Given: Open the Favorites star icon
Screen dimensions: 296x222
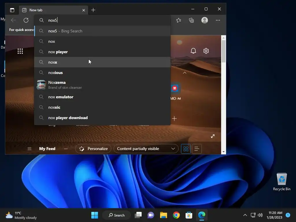Looking at the screenshot, I should click(179, 20).
